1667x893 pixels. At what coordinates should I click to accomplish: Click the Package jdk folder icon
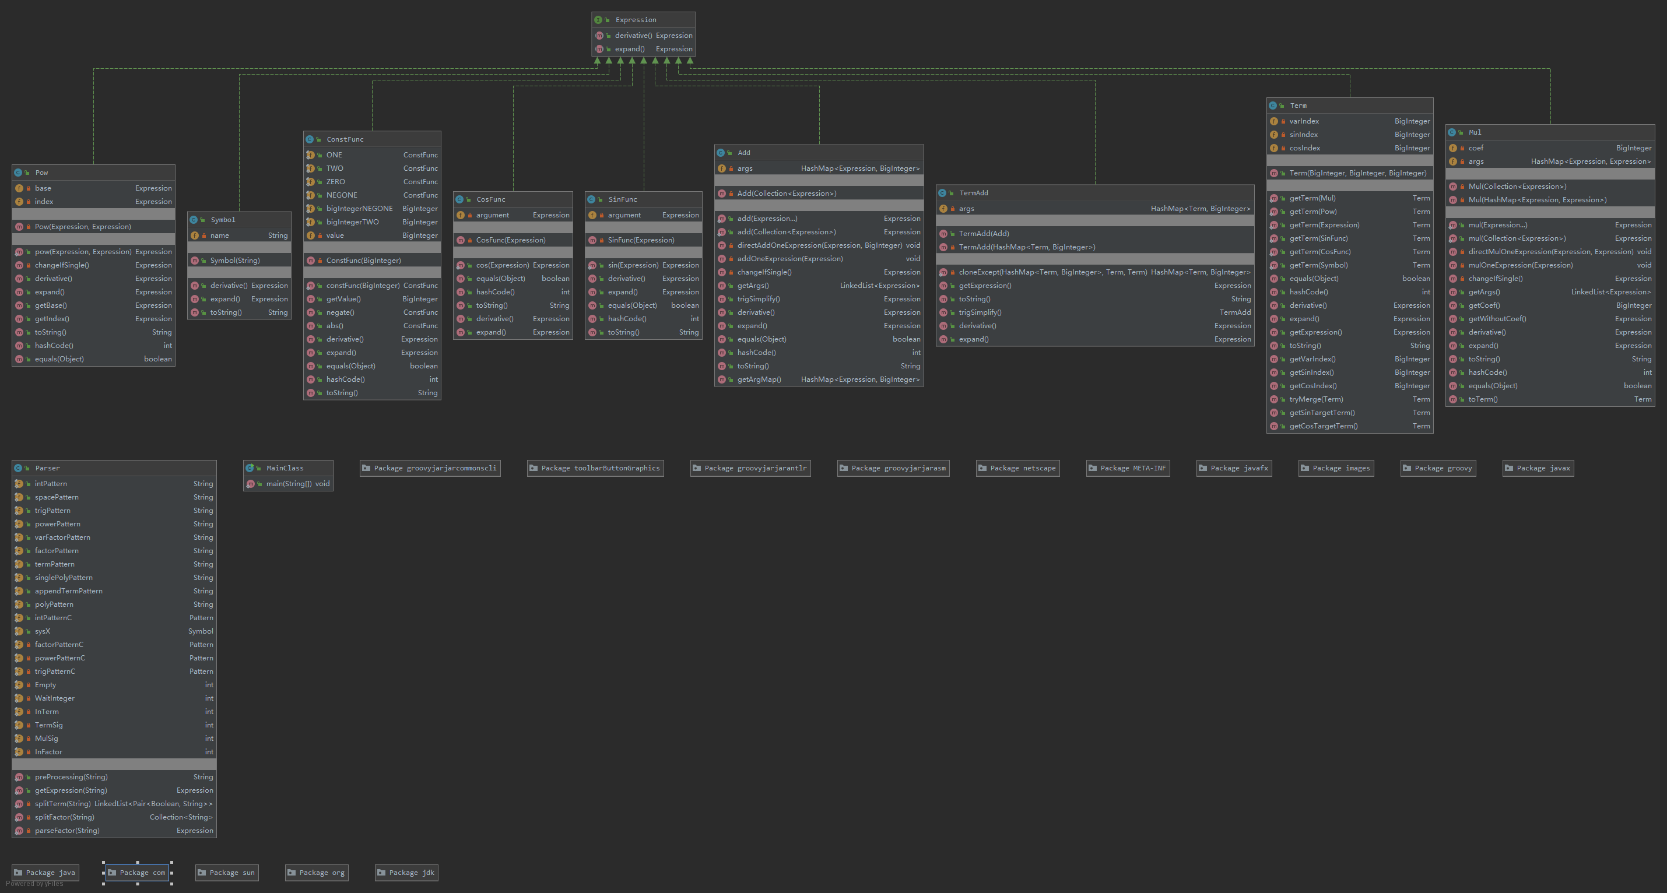[381, 872]
